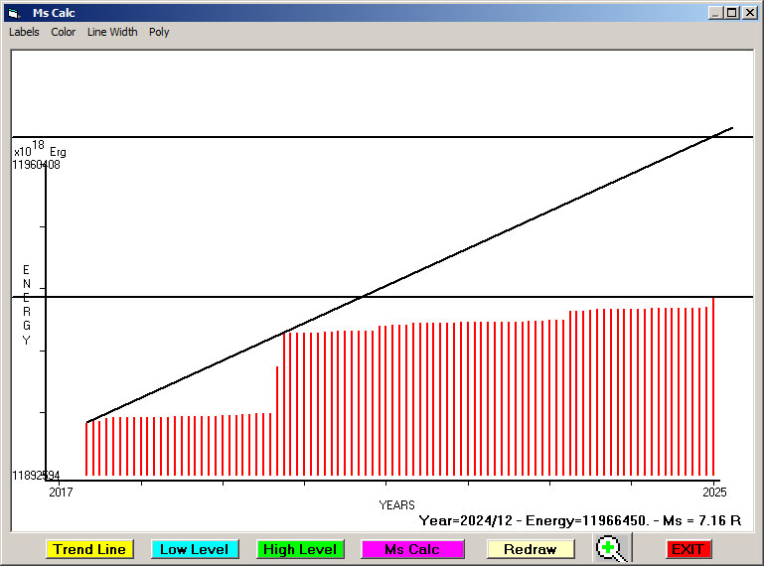Minimize the Ms Calc window

coord(714,13)
